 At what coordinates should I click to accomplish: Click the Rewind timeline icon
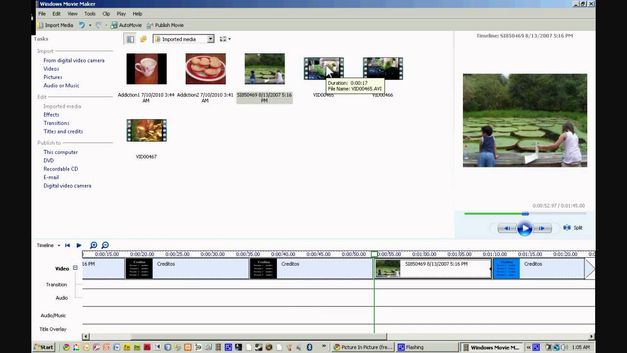[68, 245]
